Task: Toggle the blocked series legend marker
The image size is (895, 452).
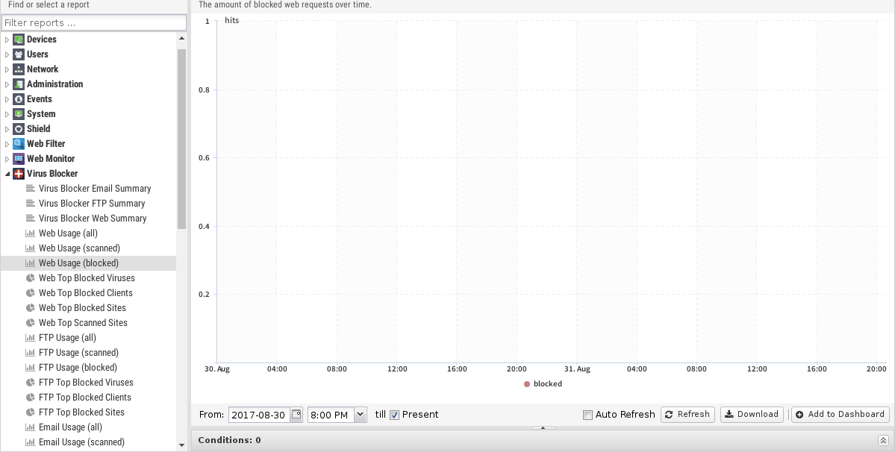Action: 527,384
